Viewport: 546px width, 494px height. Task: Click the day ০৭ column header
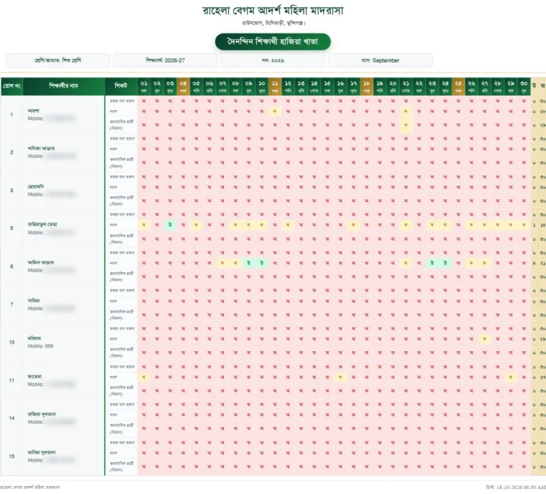tap(223, 86)
